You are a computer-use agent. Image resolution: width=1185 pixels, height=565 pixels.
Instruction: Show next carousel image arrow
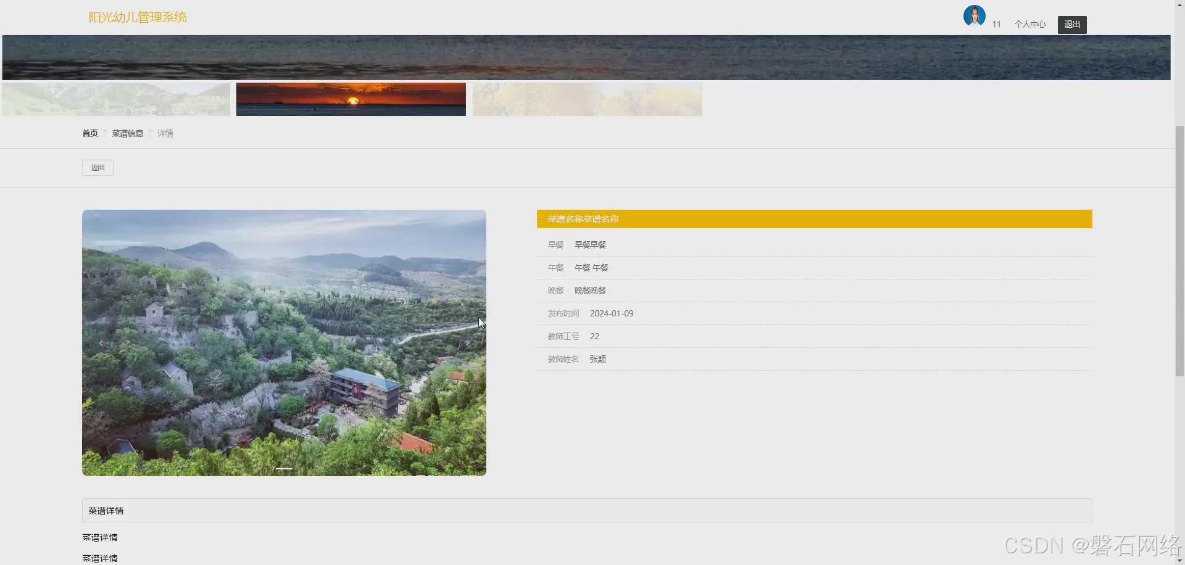click(x=467, y=343)
